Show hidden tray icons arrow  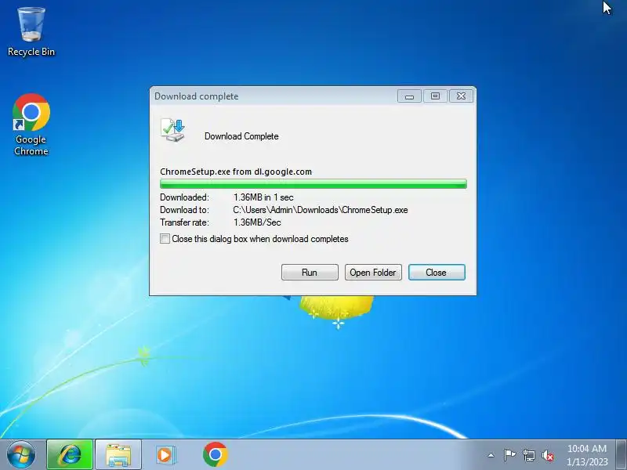point(491,455)
